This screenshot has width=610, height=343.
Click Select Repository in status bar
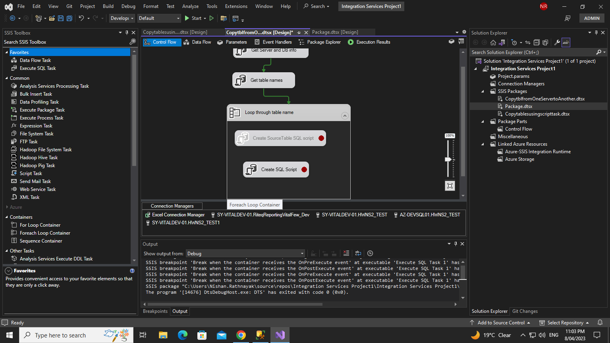coord(564,323)
